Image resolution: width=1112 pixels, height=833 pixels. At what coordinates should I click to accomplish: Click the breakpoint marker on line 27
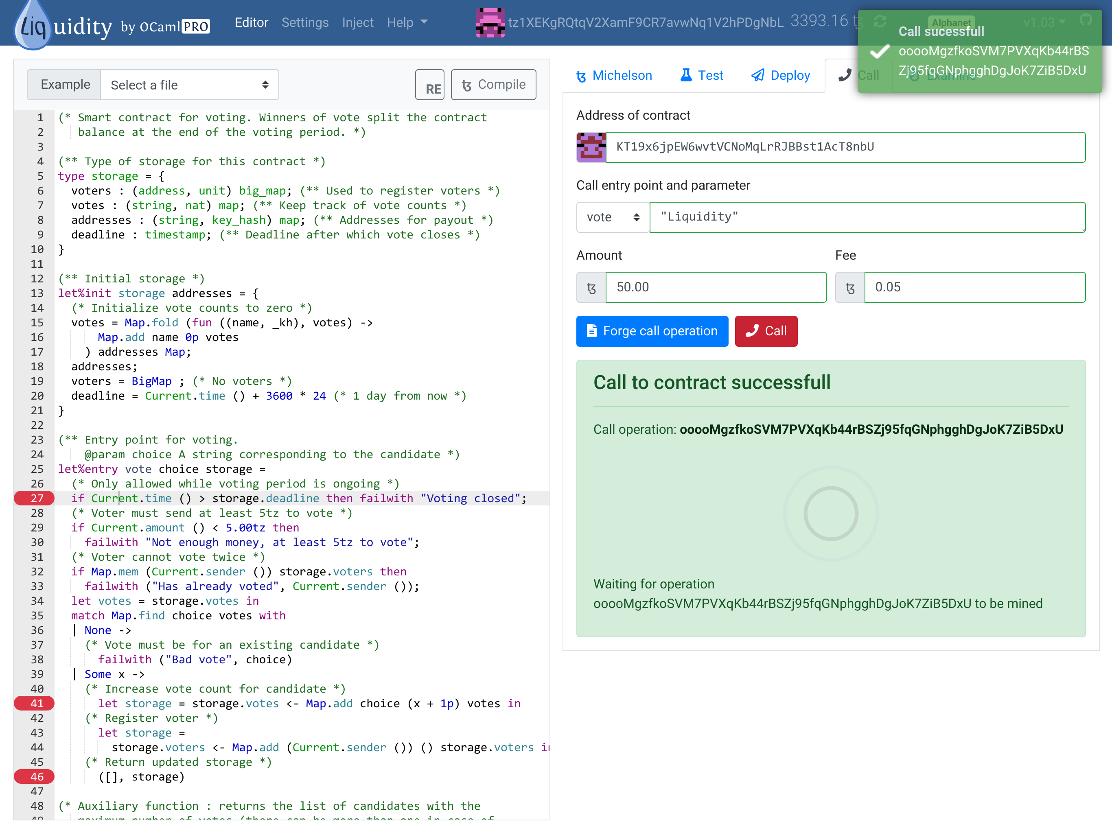[x=34, y=498]
